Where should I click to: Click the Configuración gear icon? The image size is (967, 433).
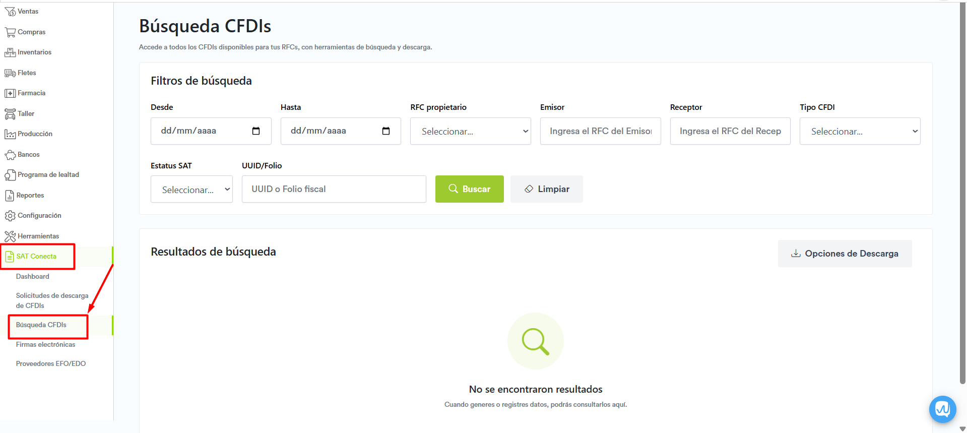tap(10, 216)
